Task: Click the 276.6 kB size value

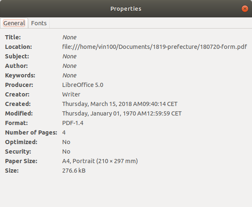Action: 74,171
